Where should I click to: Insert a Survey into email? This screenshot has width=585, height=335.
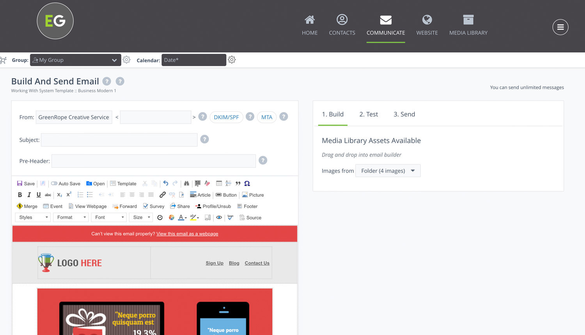click(x=154, y=206)
